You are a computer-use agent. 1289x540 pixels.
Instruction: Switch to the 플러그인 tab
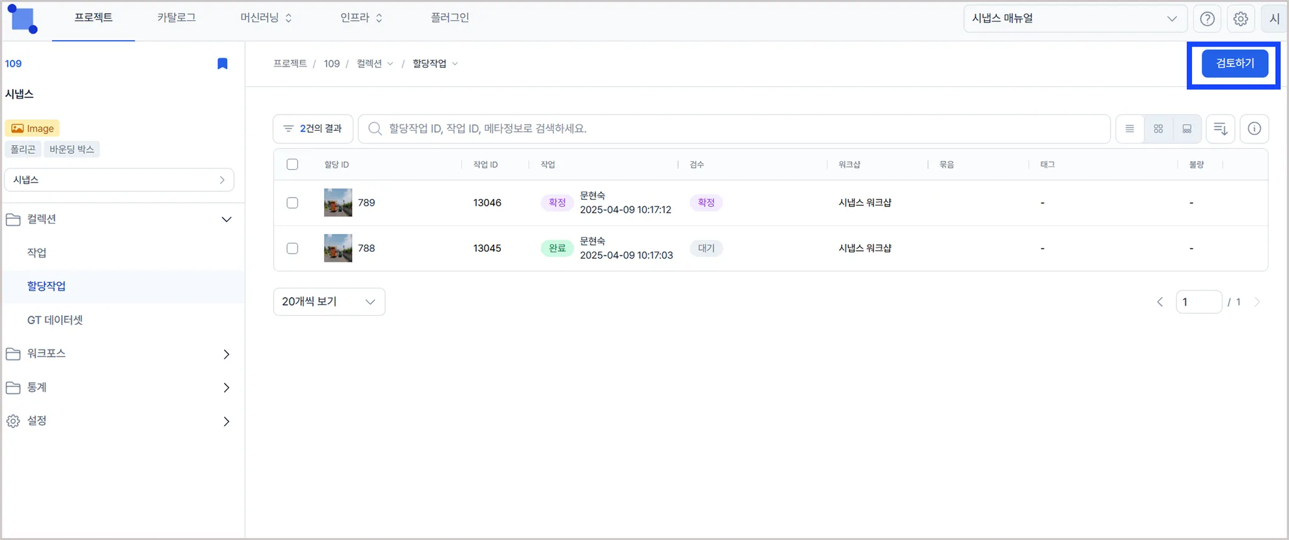click(449, 18)
